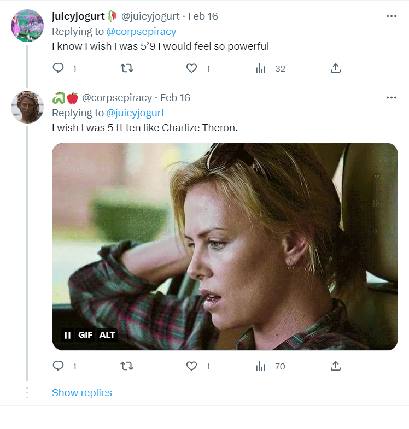Open the ALT text description
The width and height of the screenshot is (409, 429).
click(x=107, y=335)
